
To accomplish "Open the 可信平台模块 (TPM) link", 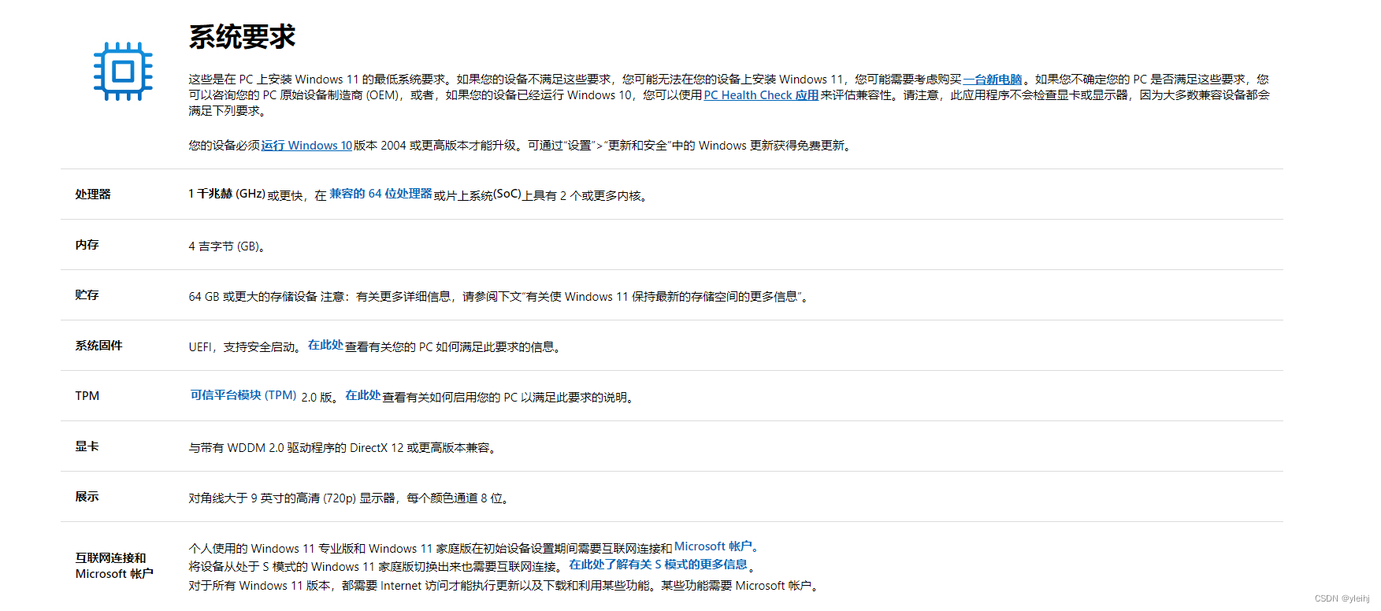I will click(x=243, y=395).
